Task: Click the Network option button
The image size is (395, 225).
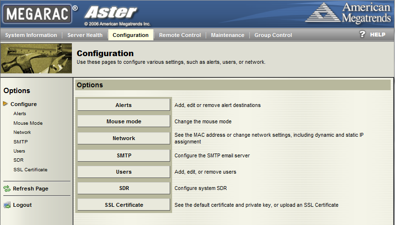Action: pyautogui.click(x=124, y=138)
